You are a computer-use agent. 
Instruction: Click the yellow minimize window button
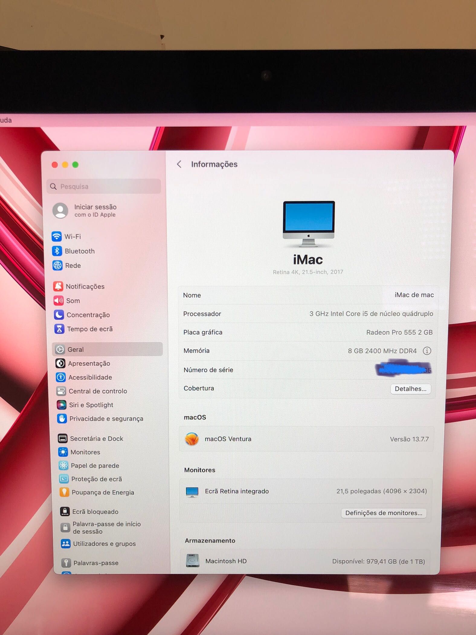pos(65,164)
